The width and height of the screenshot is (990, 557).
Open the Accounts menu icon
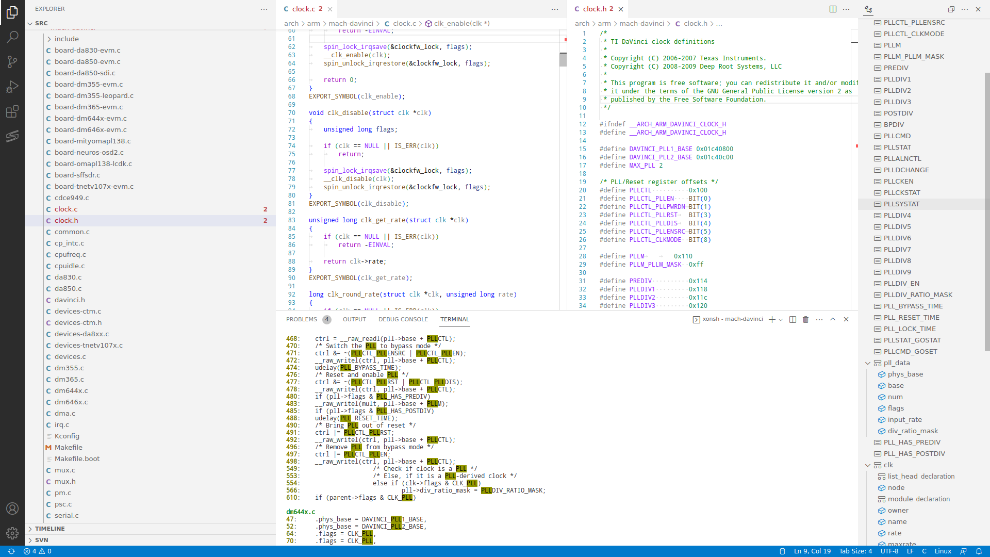(x=12, y=509)
